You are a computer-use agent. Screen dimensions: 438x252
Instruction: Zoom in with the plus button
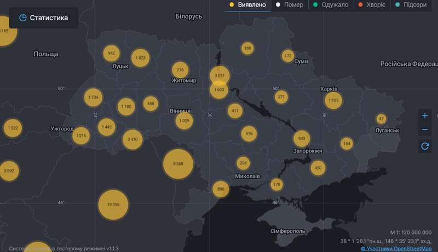pos(425,116)
